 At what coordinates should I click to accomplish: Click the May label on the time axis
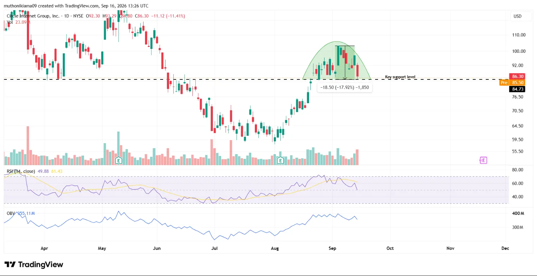click(102, 248)
